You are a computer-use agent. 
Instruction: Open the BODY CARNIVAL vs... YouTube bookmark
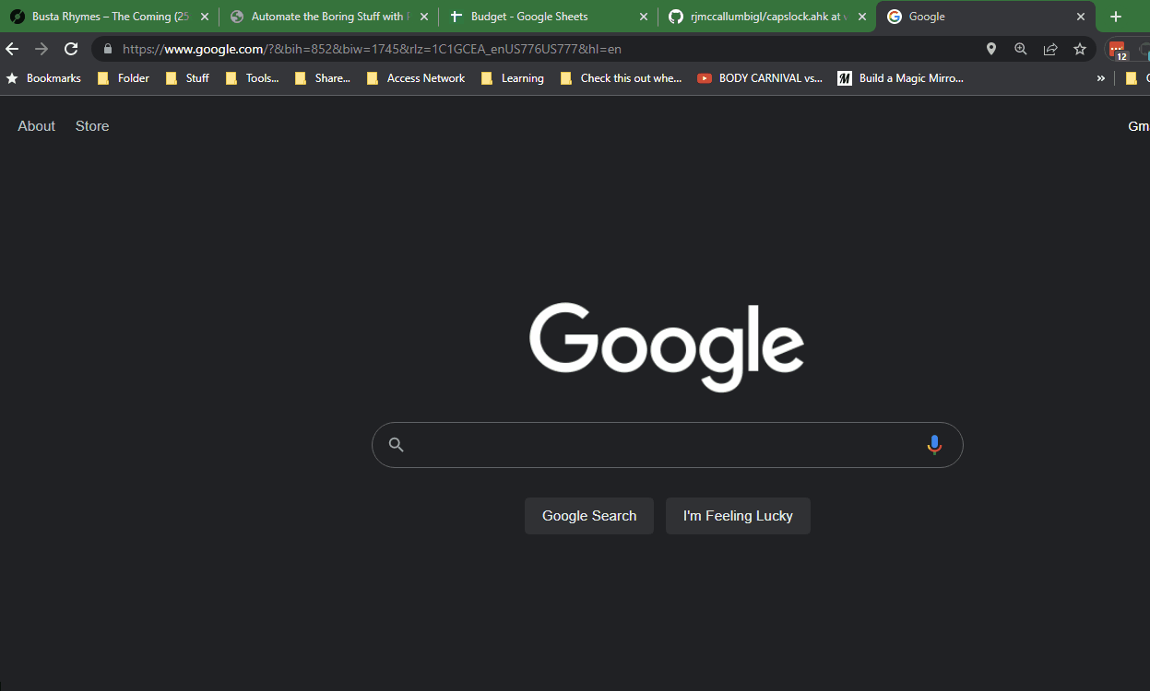[x=760, y=78]
